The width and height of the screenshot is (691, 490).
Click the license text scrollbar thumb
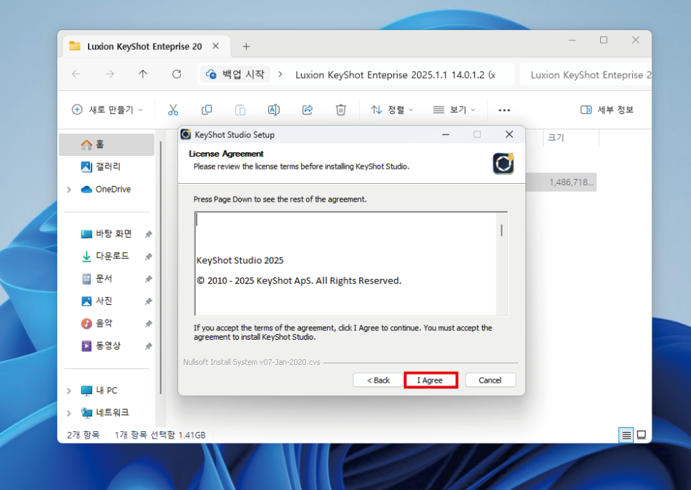coord(501,230)
